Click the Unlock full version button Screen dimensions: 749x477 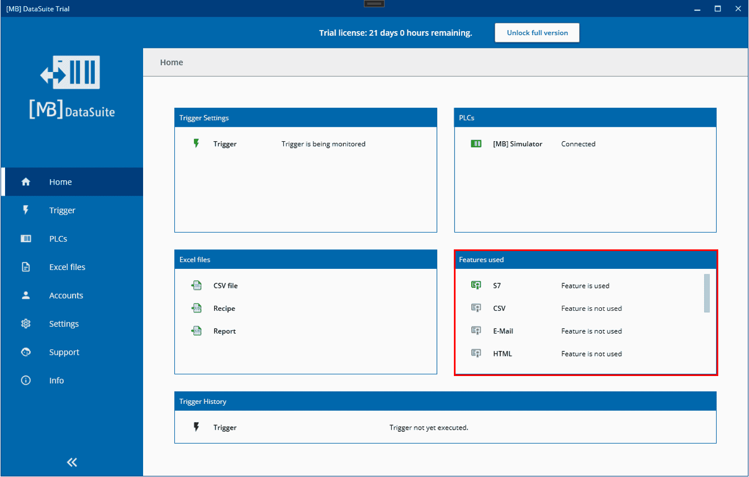coord(537,33)
